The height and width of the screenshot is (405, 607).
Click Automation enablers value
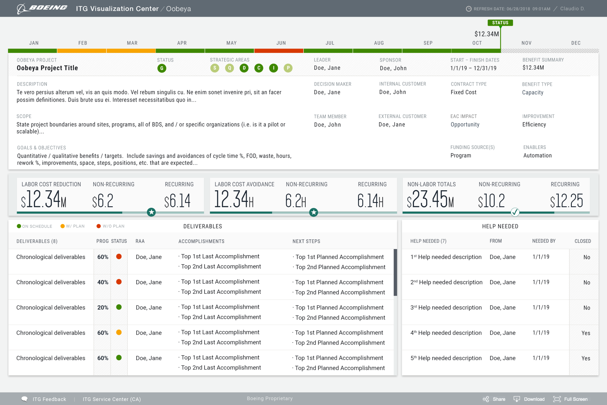[537, 155]
